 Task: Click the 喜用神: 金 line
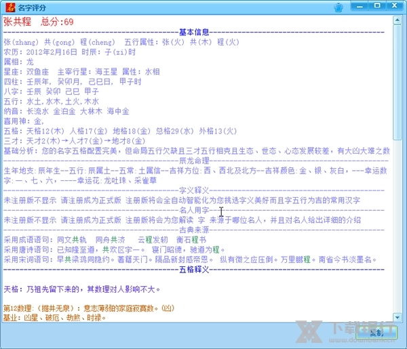(24, 121)
